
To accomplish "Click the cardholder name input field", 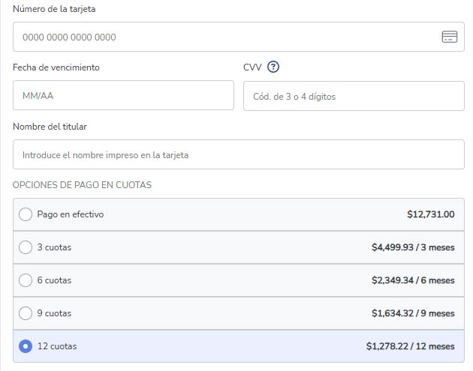I will (238, 155).
